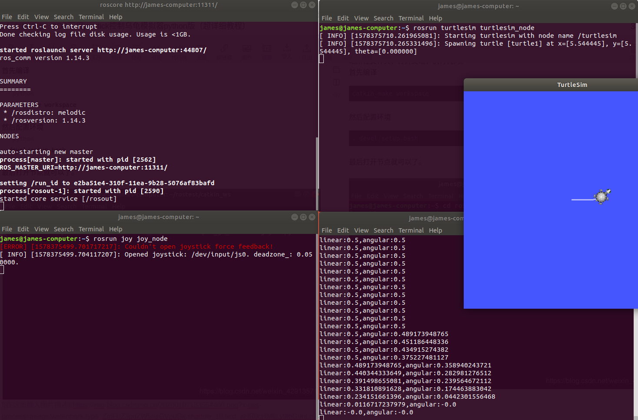Open View menu in roscore terminal

click(41, 17)
